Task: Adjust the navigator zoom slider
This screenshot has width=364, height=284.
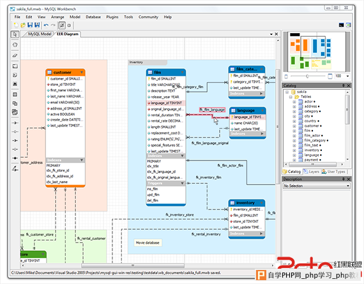Action: (307, 76)
